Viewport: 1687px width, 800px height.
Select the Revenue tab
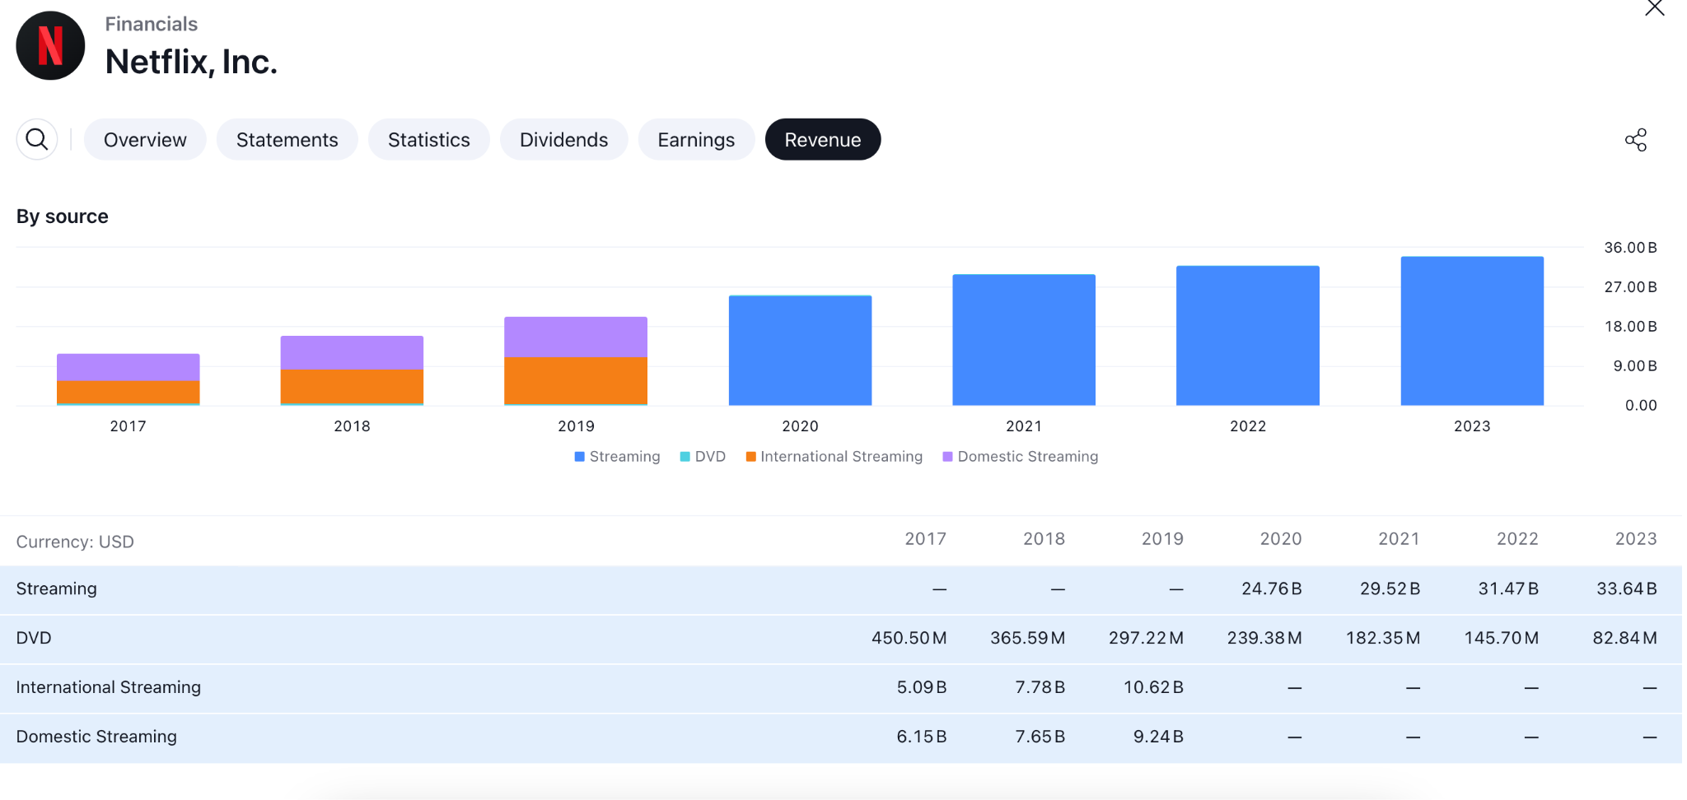click(x=823, y=140)
